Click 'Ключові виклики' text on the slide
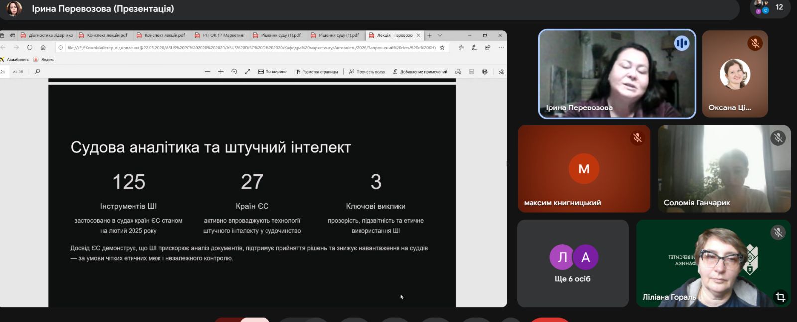The height and width of the screenshot is (322, 797). click(x=376, y=206)
